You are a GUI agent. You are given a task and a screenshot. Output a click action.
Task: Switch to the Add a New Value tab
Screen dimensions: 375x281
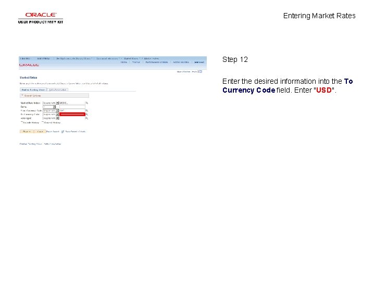(x=58, y=90)
